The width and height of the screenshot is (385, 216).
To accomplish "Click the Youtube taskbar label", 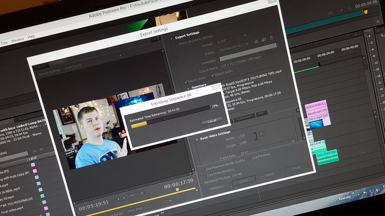I will pos(344,198).
